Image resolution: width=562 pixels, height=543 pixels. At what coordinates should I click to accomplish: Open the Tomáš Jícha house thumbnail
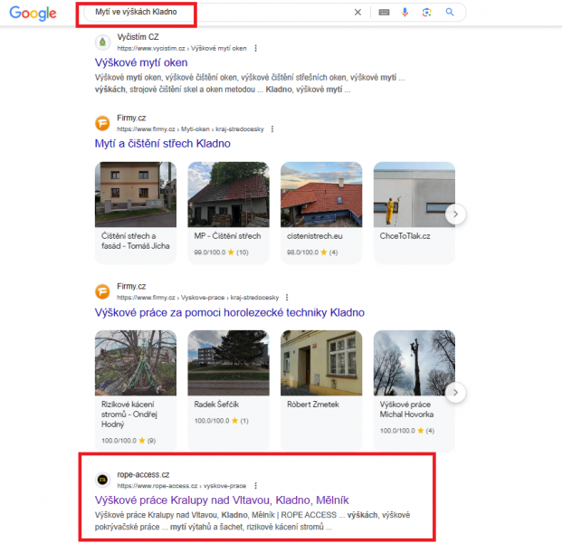pyautogui.click(x=136, y=195)
